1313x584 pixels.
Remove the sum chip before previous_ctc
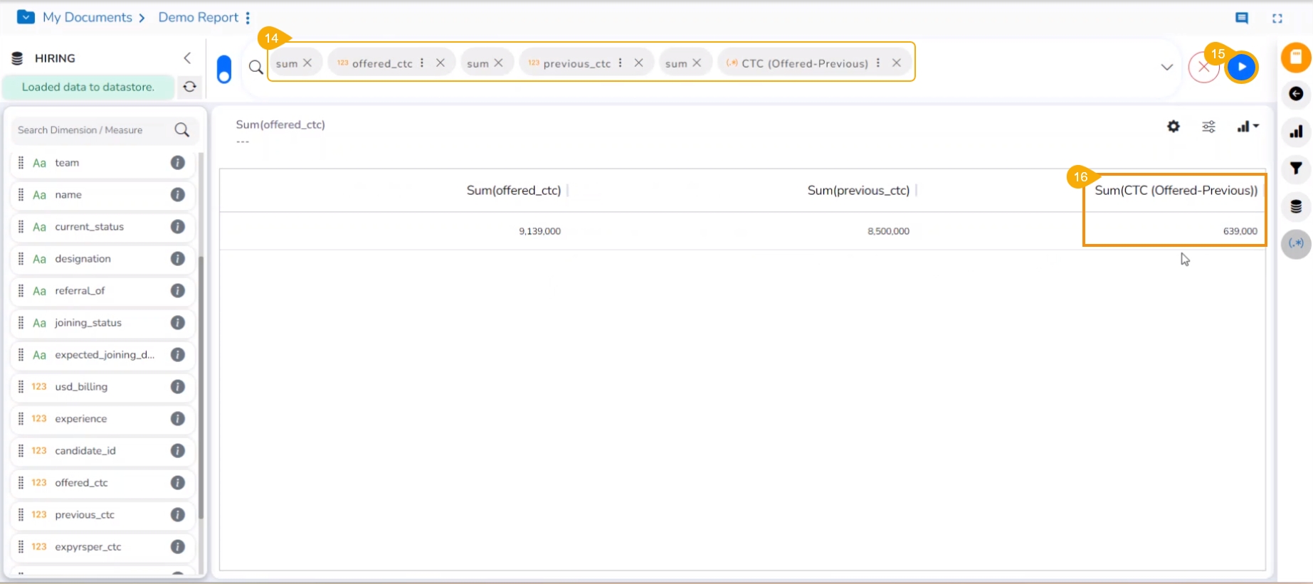click(x=498, y=63)
